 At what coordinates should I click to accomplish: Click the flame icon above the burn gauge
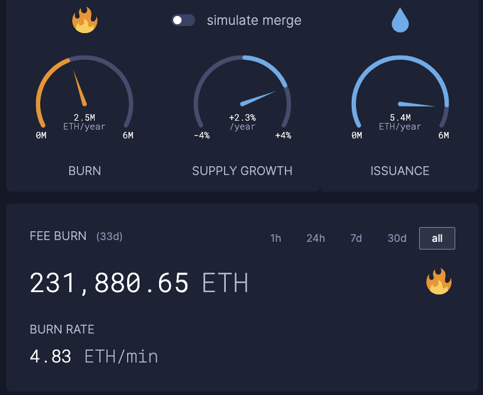point(85,20)
